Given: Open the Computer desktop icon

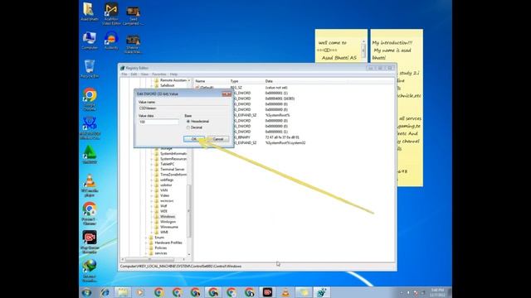Looking at the screenshot, I should pos(90,41).
